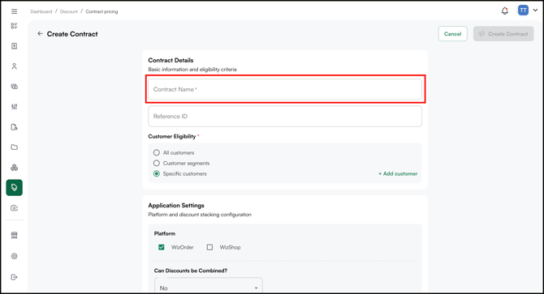The width and height of the screenshot is (544, 294).
Task: Expand the Can Discounts be Combined dropdown
Action: (x=209, y=288)
